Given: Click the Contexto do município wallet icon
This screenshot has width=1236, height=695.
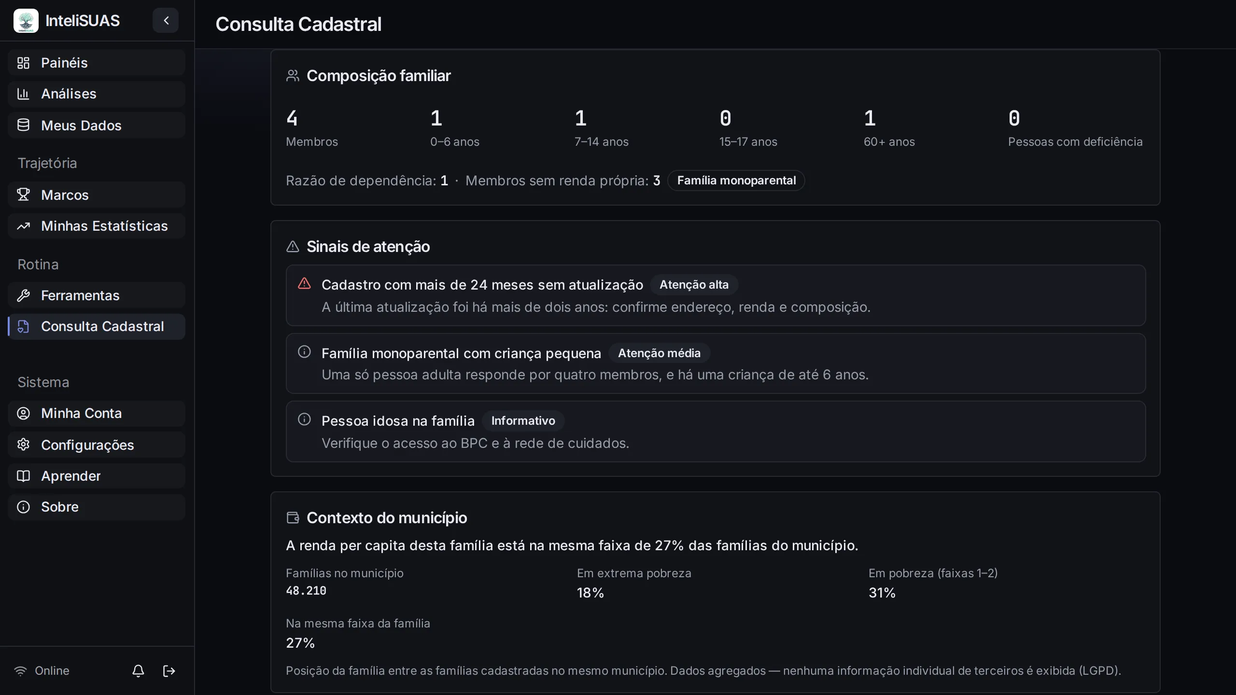Looking at the screenshot, I should point(293,518).
